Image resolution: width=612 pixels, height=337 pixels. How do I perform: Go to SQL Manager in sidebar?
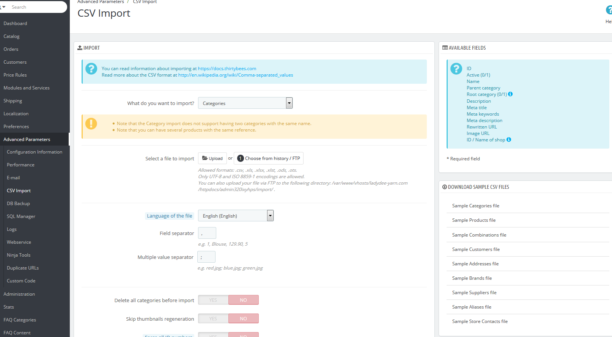[21, 216]
